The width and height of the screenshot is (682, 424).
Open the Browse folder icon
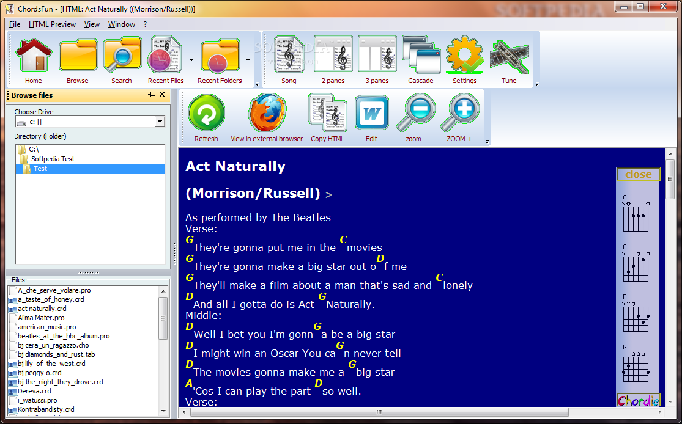tap(78, 55)
